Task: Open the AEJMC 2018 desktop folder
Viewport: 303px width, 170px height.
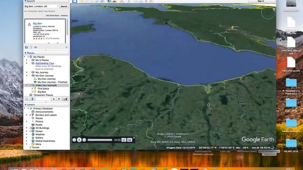Action: 291,143
